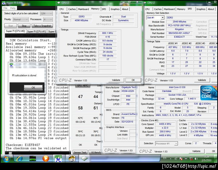Open the Priority Normal dropdown

[21, 20]
